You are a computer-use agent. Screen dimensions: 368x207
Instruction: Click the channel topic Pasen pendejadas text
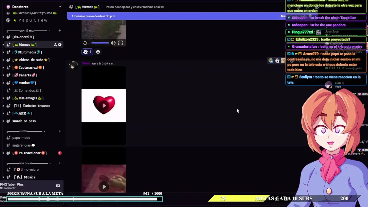coord(135,7)
